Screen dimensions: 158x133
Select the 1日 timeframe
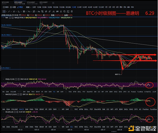click(106, 7)
